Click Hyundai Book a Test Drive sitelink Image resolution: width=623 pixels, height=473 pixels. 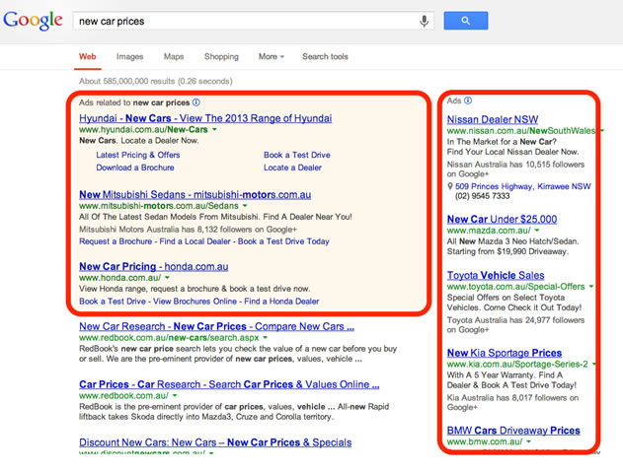pyautogui.click(x=297, y=155)
